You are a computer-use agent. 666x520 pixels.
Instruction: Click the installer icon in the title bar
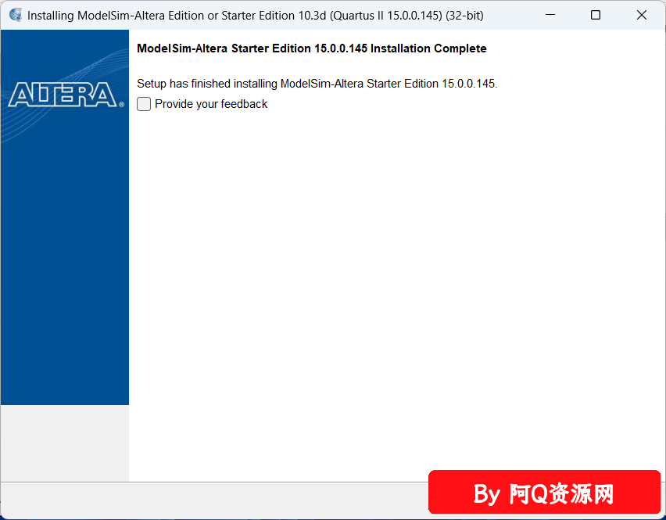click(16, 16)
